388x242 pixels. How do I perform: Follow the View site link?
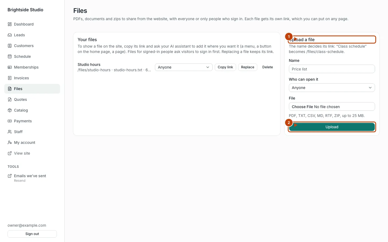point(32,153)
